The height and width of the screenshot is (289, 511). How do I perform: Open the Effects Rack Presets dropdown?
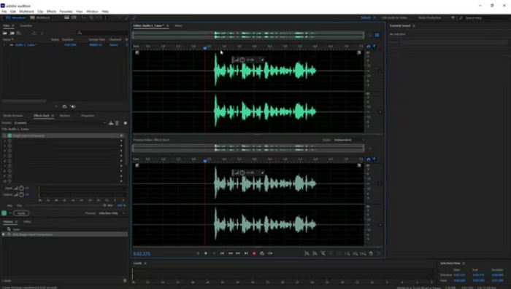tap(60, 123)
